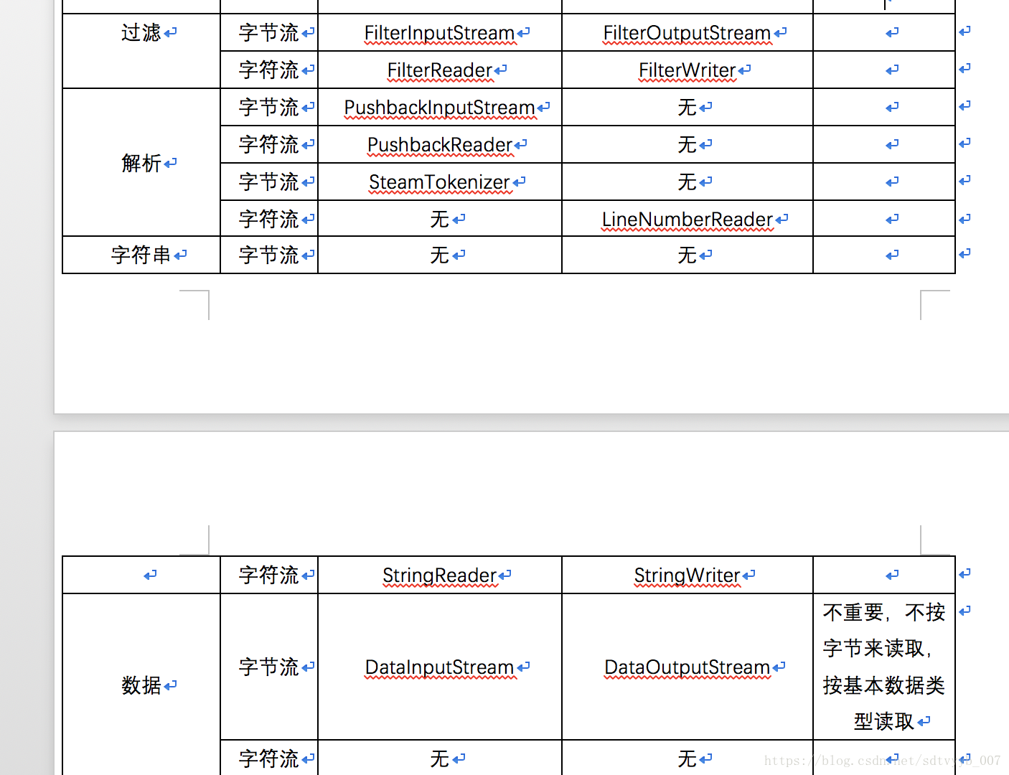Click the FilterInputStream table cell

coord(439,32)
